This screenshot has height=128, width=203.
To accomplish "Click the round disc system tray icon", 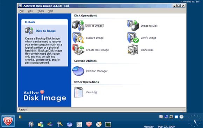I will pos(182,117).
